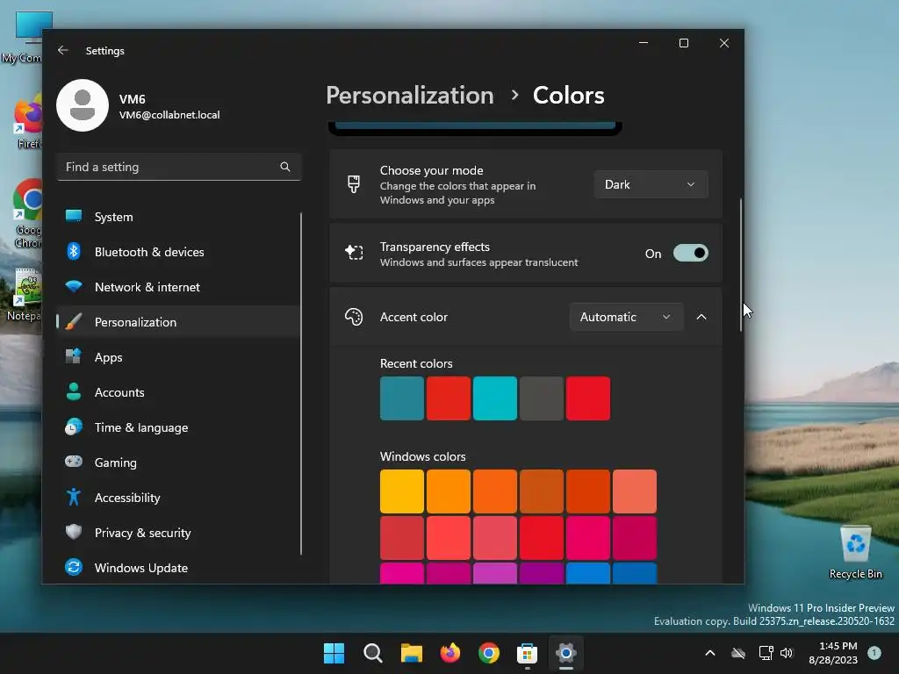Click the Time & language clock icon
Screen dimensions: 899x674
click(74, 427)
